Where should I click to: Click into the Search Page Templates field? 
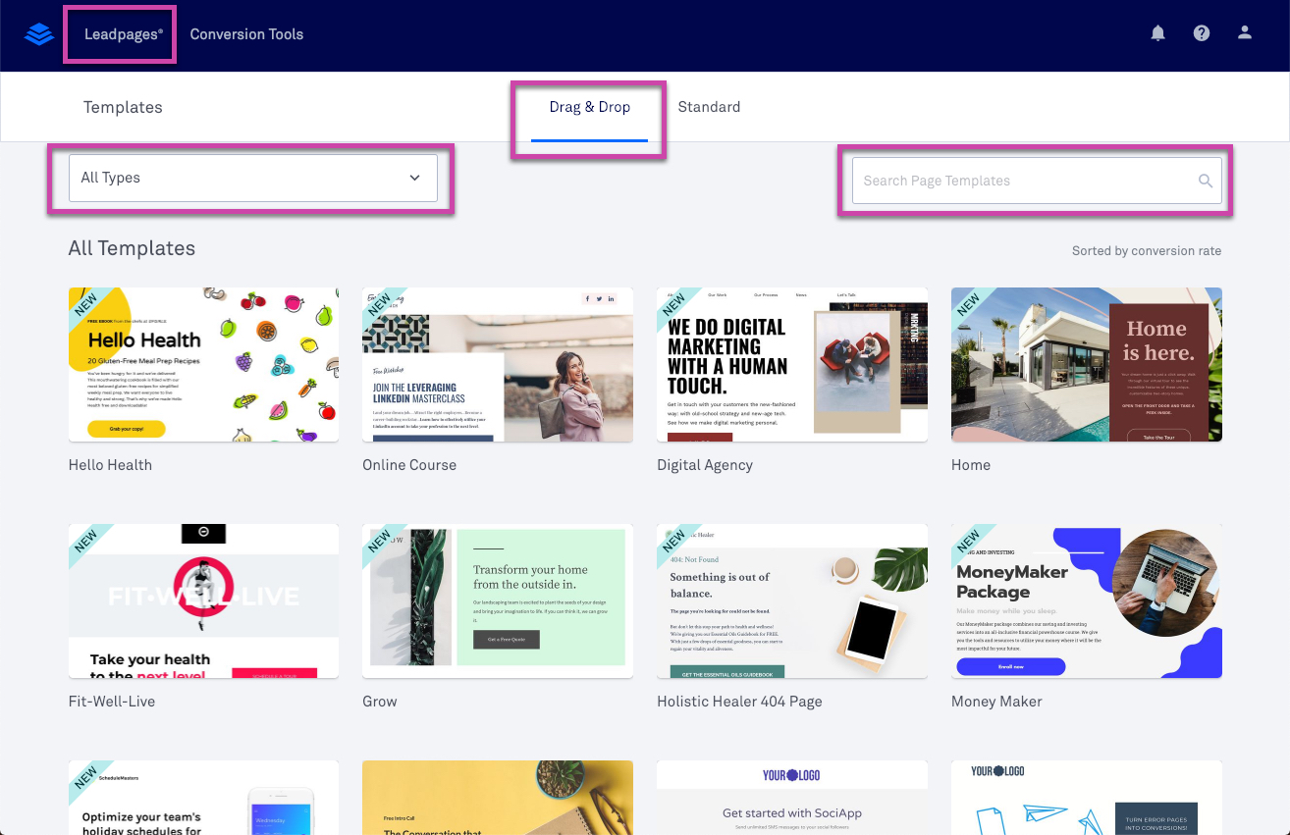(1037, 181)
